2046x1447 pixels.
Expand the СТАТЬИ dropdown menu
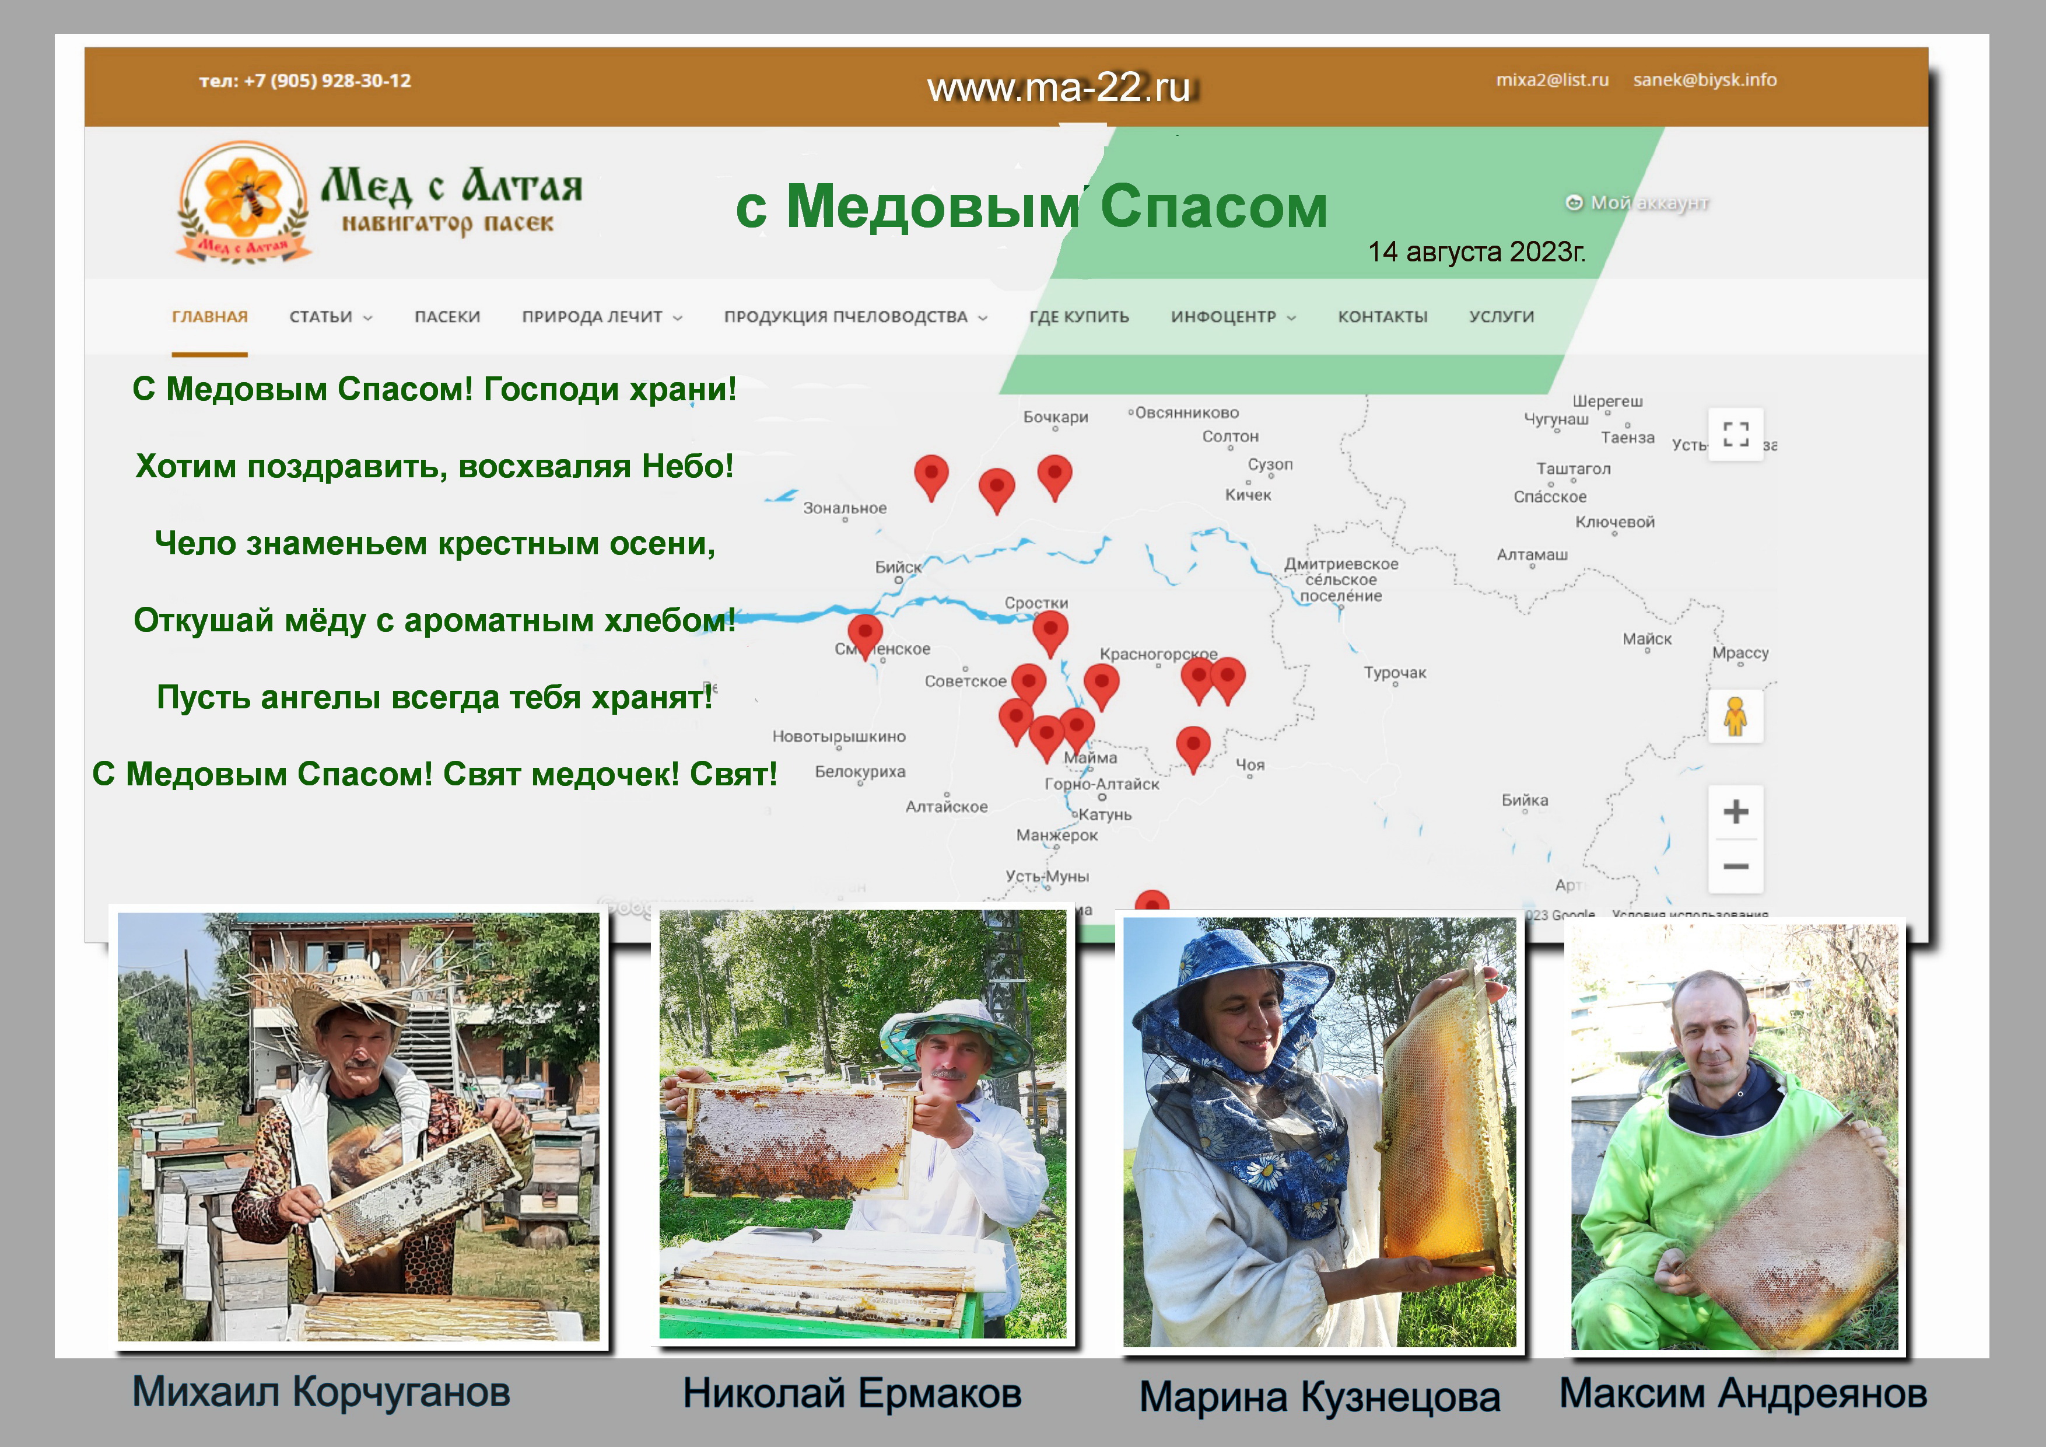[x=331, y=316]
